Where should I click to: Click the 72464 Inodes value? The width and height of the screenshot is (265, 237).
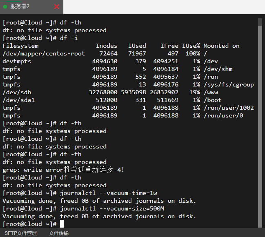[x=108, y=53]
